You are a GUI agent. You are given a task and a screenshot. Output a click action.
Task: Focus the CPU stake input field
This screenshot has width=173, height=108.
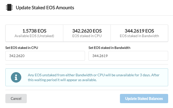(x=45, y=56)
